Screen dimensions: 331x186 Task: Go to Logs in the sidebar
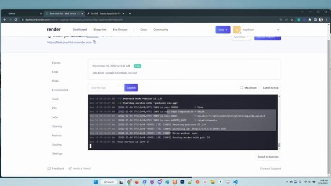(x=55, y=72)
